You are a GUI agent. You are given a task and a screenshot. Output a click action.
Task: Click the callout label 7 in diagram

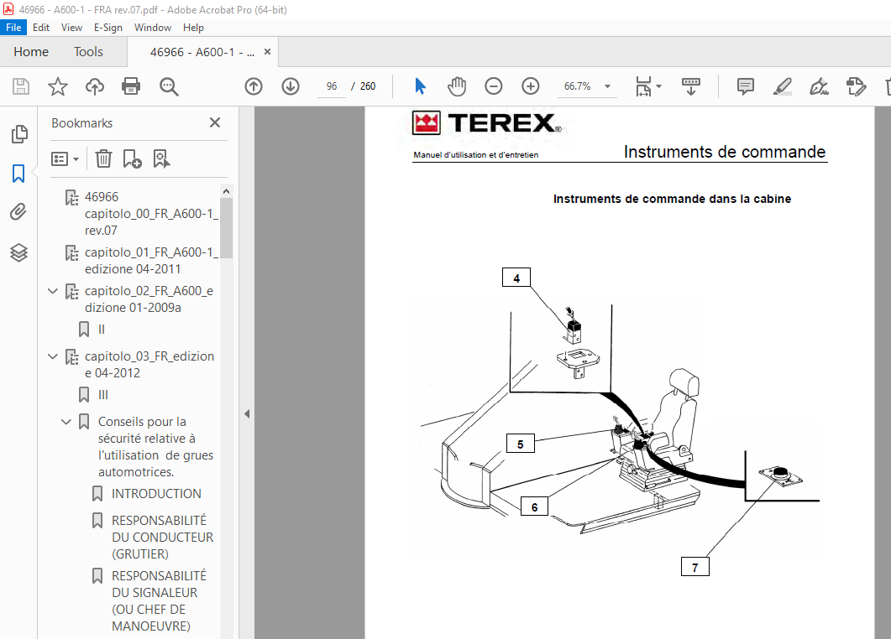pyautogui.click(x=695, y=567)
